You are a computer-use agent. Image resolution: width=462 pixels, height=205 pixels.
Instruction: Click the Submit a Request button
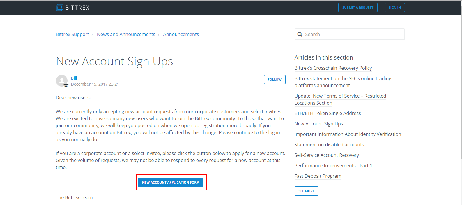tap(357, 8)
